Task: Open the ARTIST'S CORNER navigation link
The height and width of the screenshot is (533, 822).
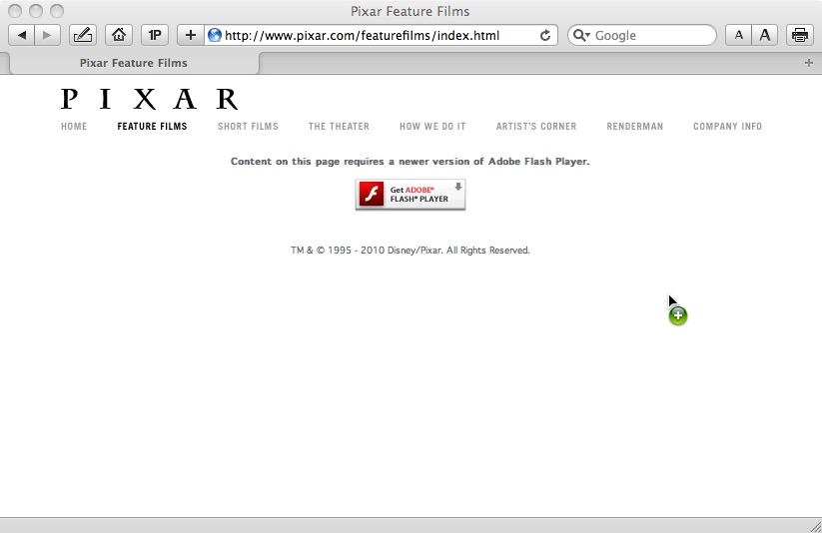Action: coord(536,127)
